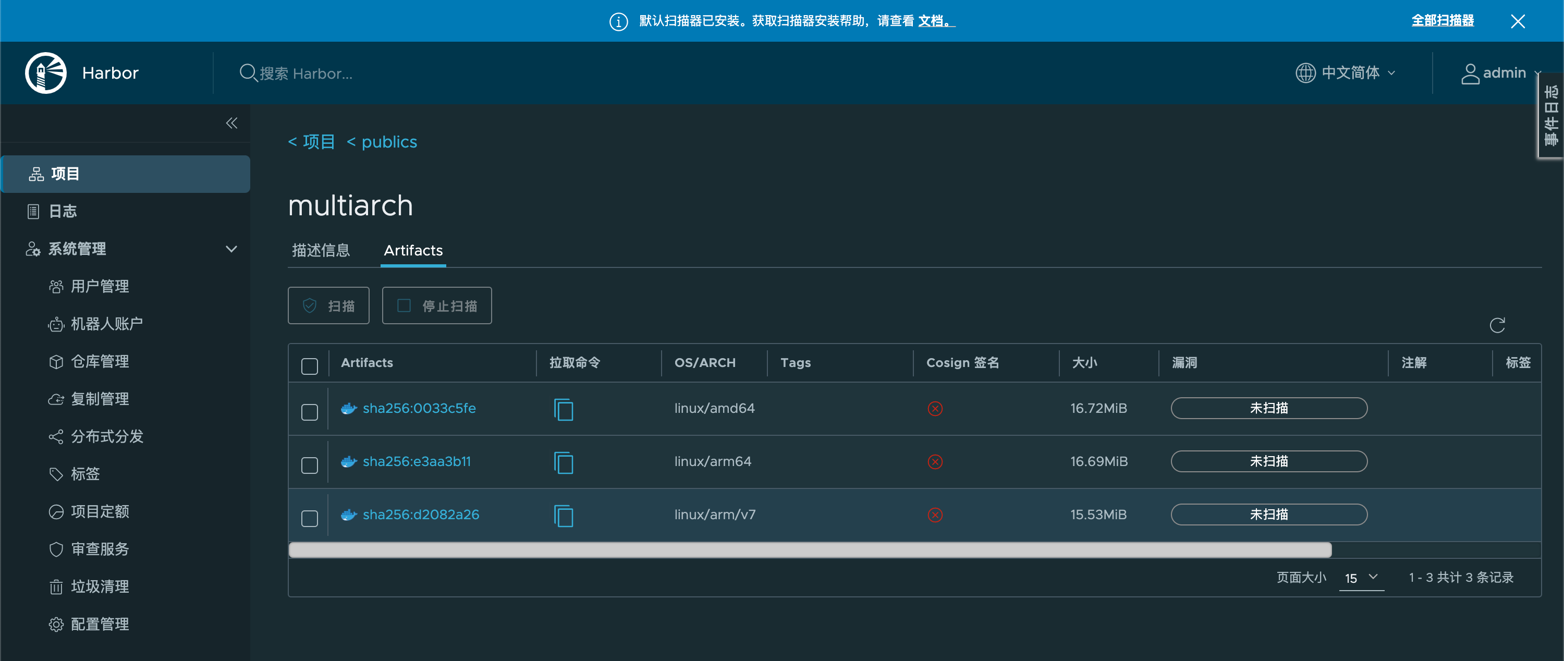Switch to the 描述信息 tab
This screenshot has height=661, width=1564.
tap(321, 250)
